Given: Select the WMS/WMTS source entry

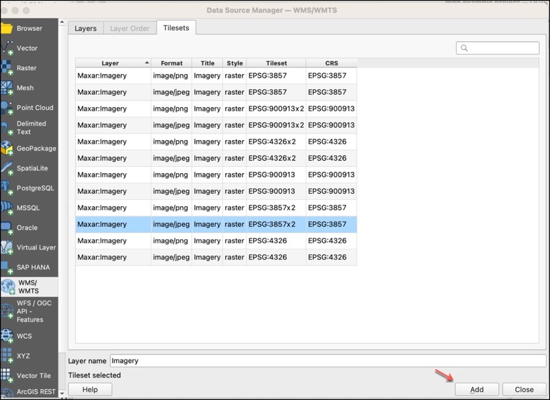Looking at the screenshot, I should (29, 287).
